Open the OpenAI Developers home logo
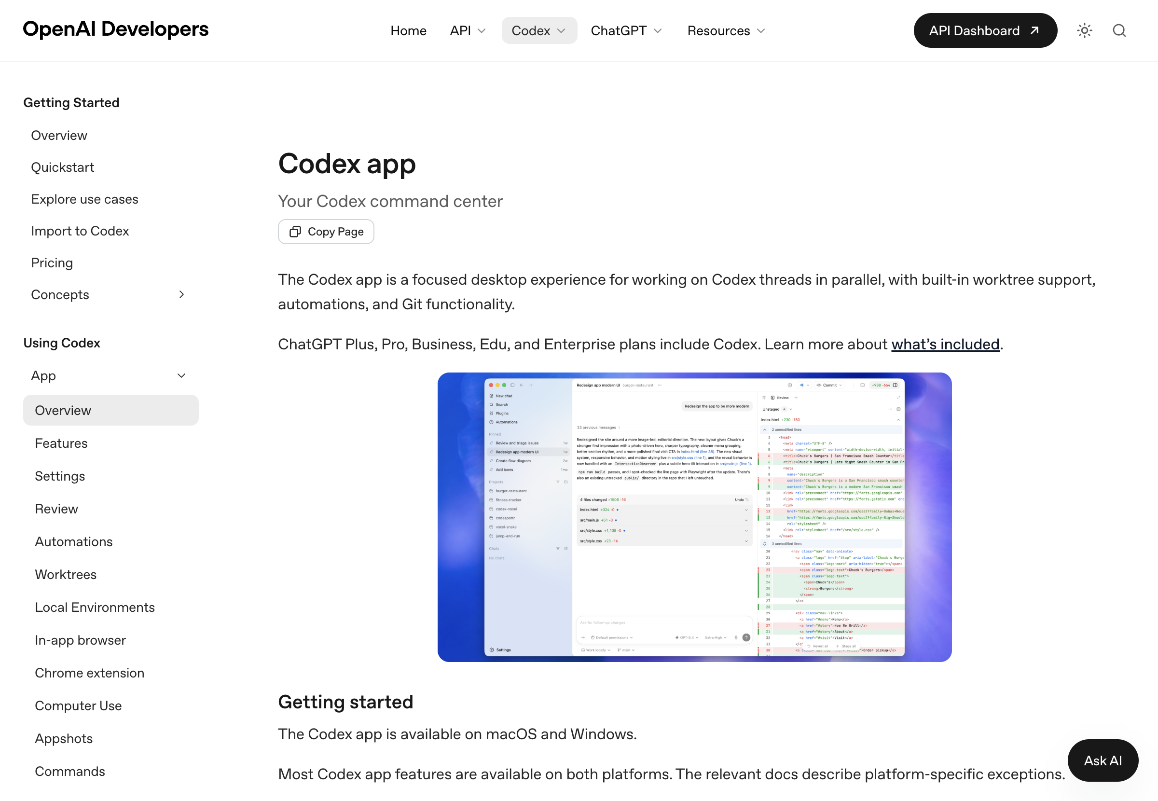1158x801 pixels. point(115,29)
